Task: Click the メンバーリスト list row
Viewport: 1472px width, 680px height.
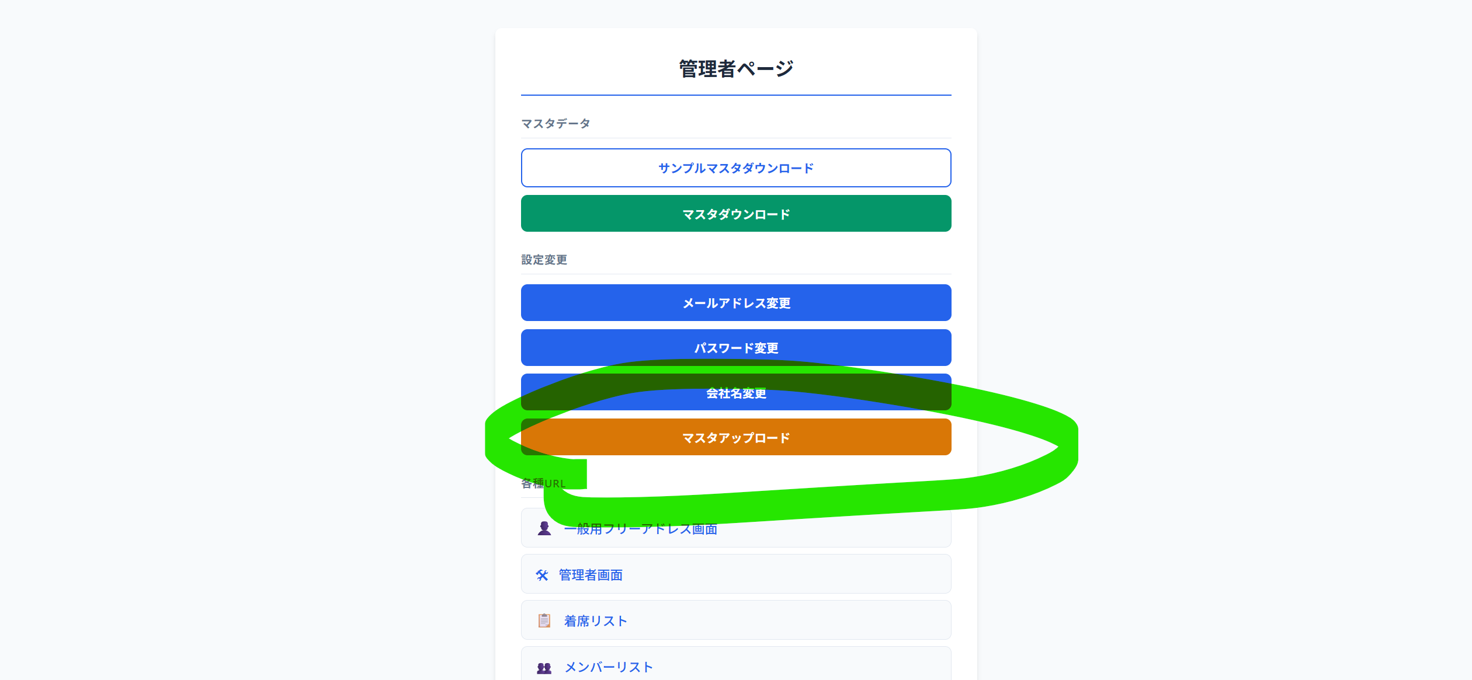Action: [x=735, y=665]
